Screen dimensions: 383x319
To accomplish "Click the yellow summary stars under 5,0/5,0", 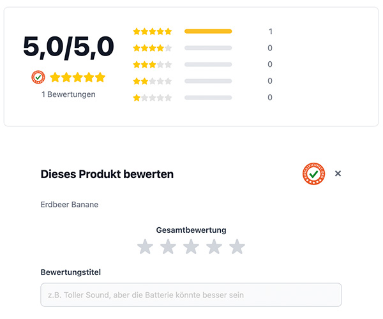I will pos(77,77).
